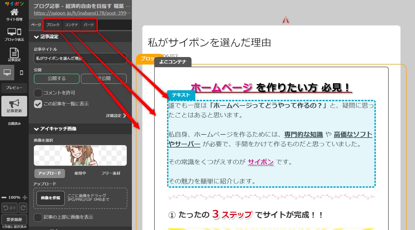This screenshot has width=415, height=230.
Task: Click the 公開済み status text
Action: coord(14,124)
